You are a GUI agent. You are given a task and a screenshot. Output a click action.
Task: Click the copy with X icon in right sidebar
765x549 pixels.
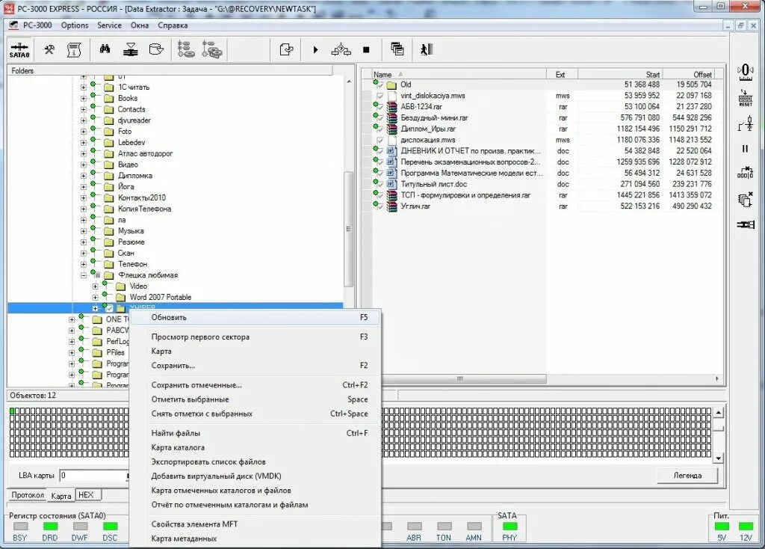tap(745, 199)
